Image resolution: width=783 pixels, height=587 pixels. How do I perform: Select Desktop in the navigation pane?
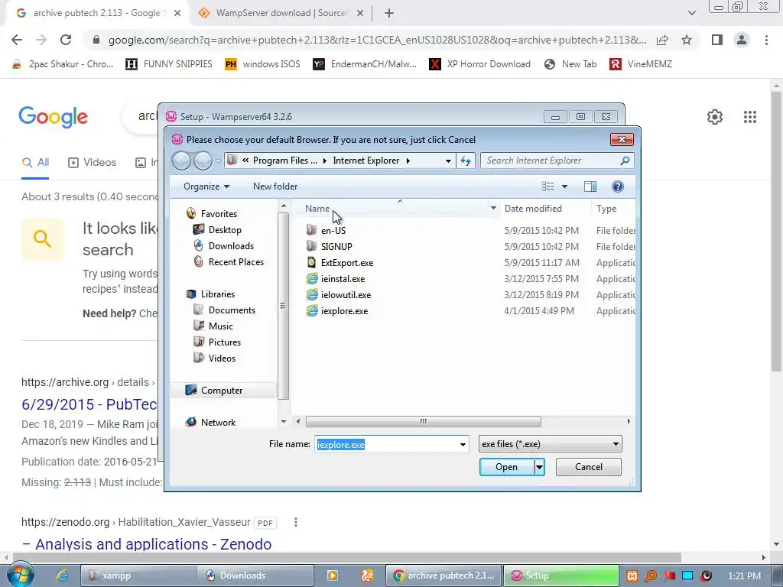tap(225, 230)
